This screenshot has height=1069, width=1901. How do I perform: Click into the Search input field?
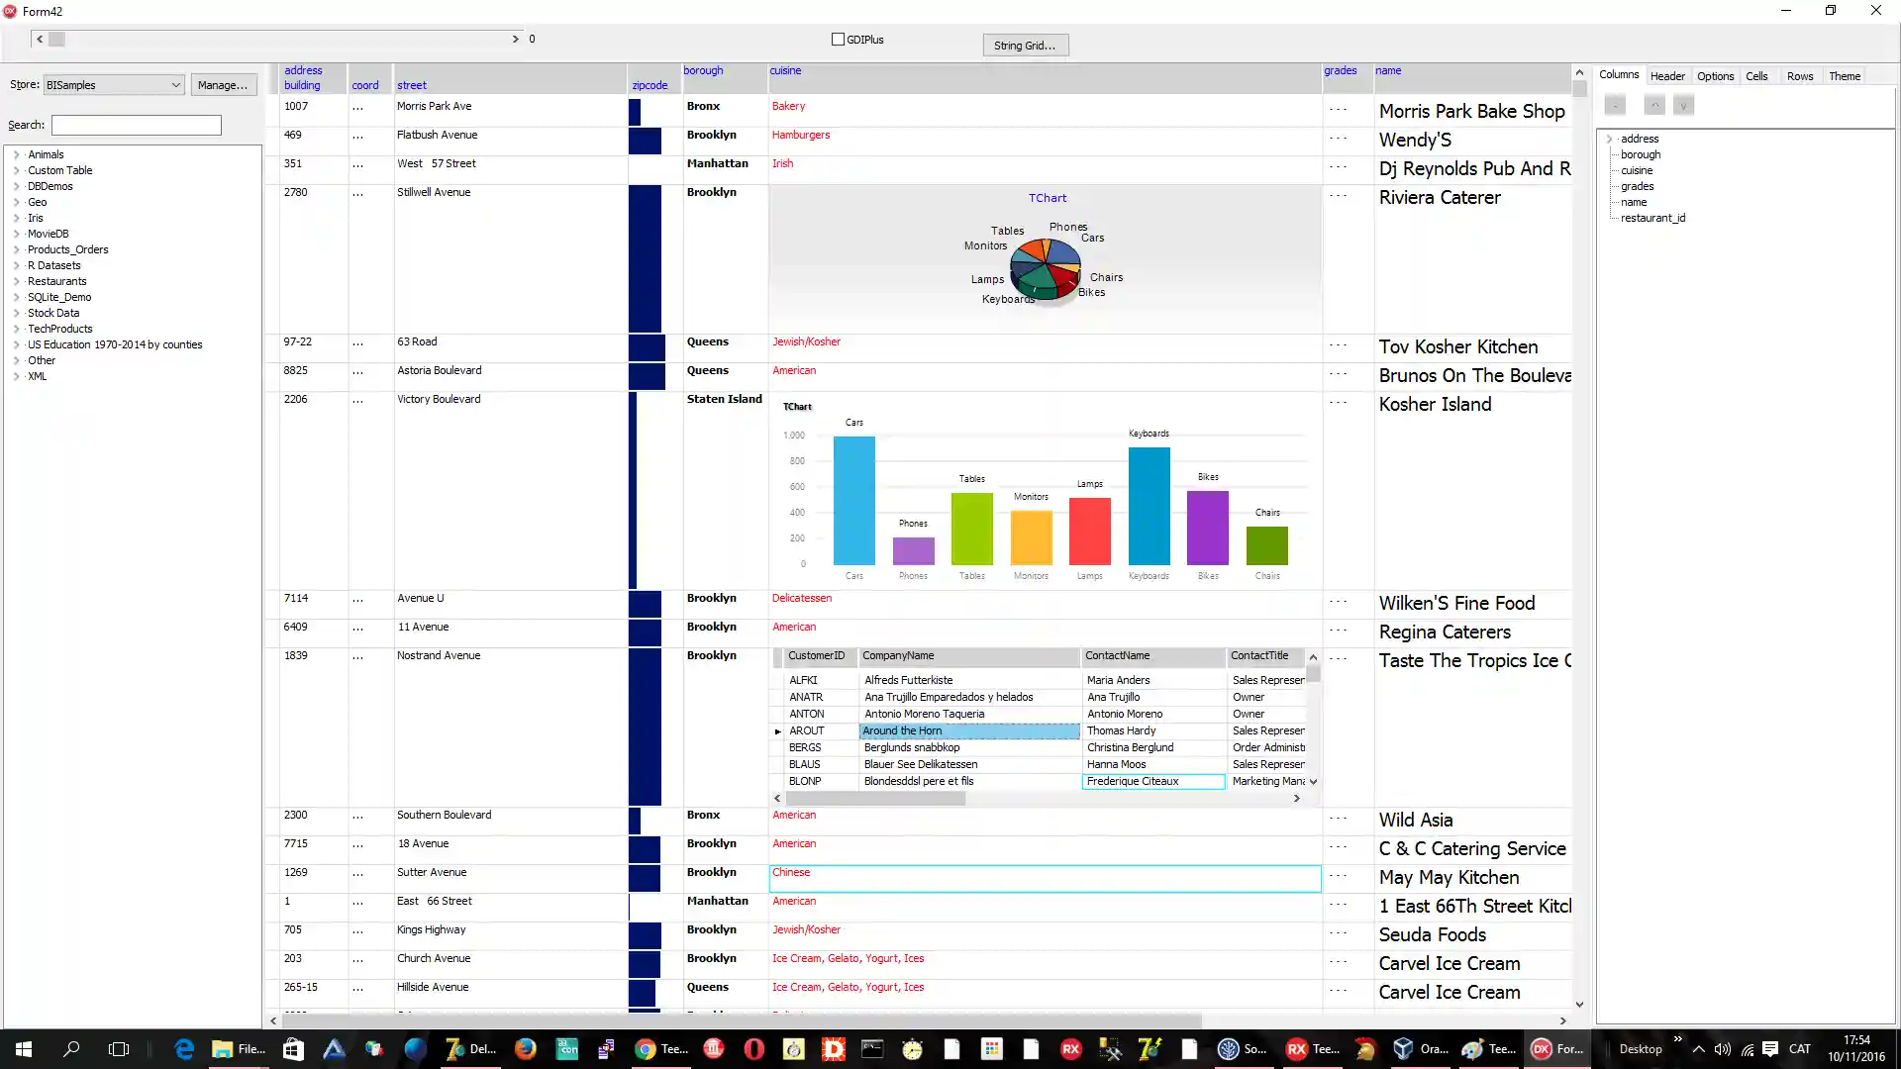click(137, 126)
